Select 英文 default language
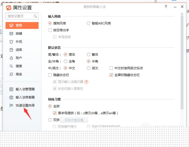This screenshot has height=147, width=189. 88,68
